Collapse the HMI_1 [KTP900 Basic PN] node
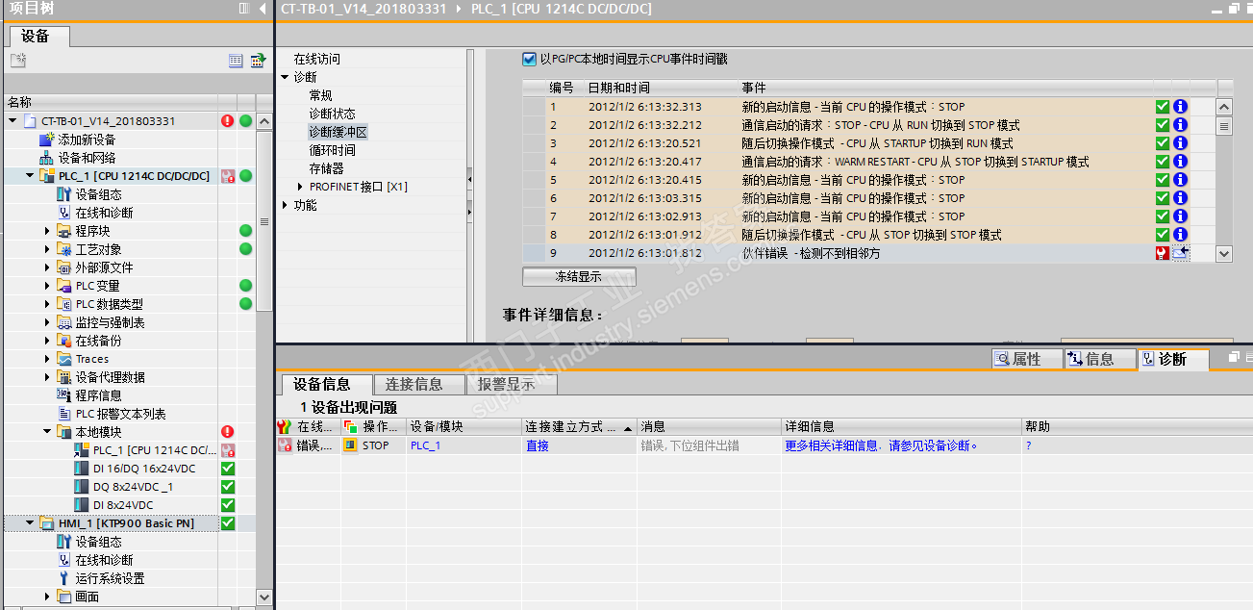The width and height of the screenshot is (1253, 610). 31,523
